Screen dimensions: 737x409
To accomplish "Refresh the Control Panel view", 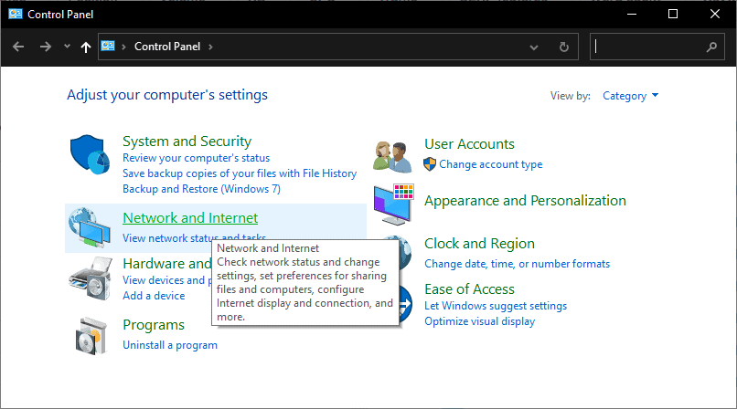I will pos(564,47).
